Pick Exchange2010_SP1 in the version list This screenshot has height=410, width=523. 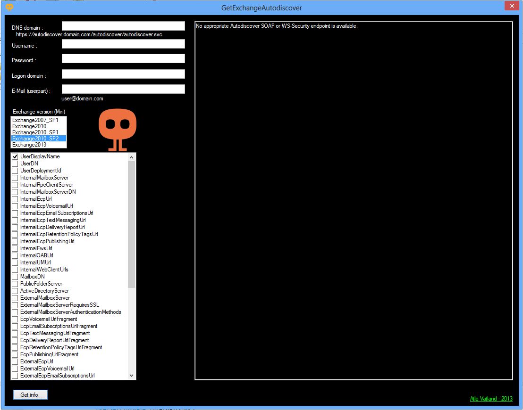(x=35, y=132)
